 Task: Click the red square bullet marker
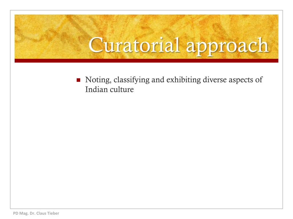tap(78, 80)
